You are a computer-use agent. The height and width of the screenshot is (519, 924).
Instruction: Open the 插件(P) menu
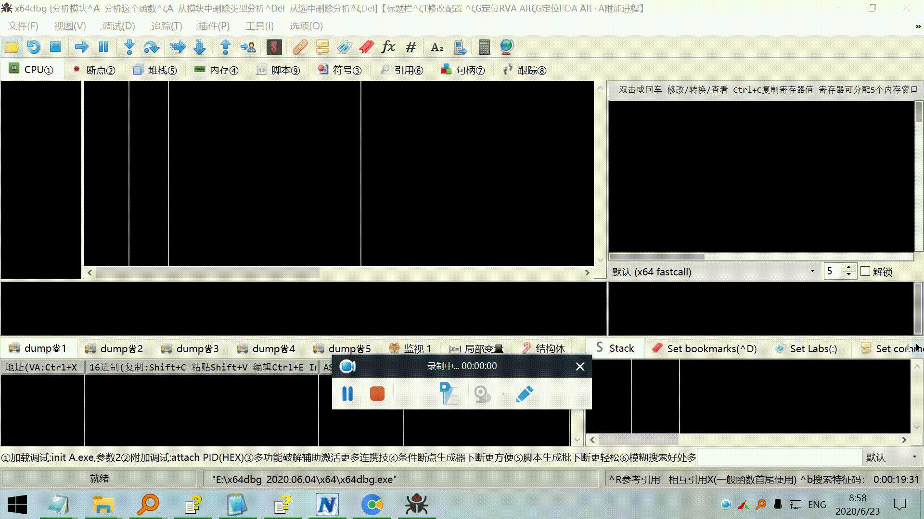(x=214, y=26)
